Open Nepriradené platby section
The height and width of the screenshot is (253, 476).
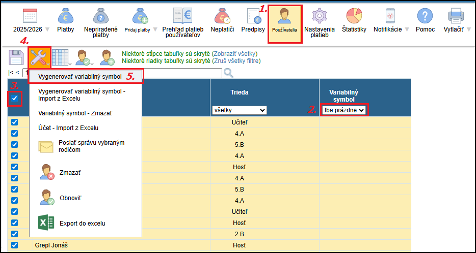(101, 16)
